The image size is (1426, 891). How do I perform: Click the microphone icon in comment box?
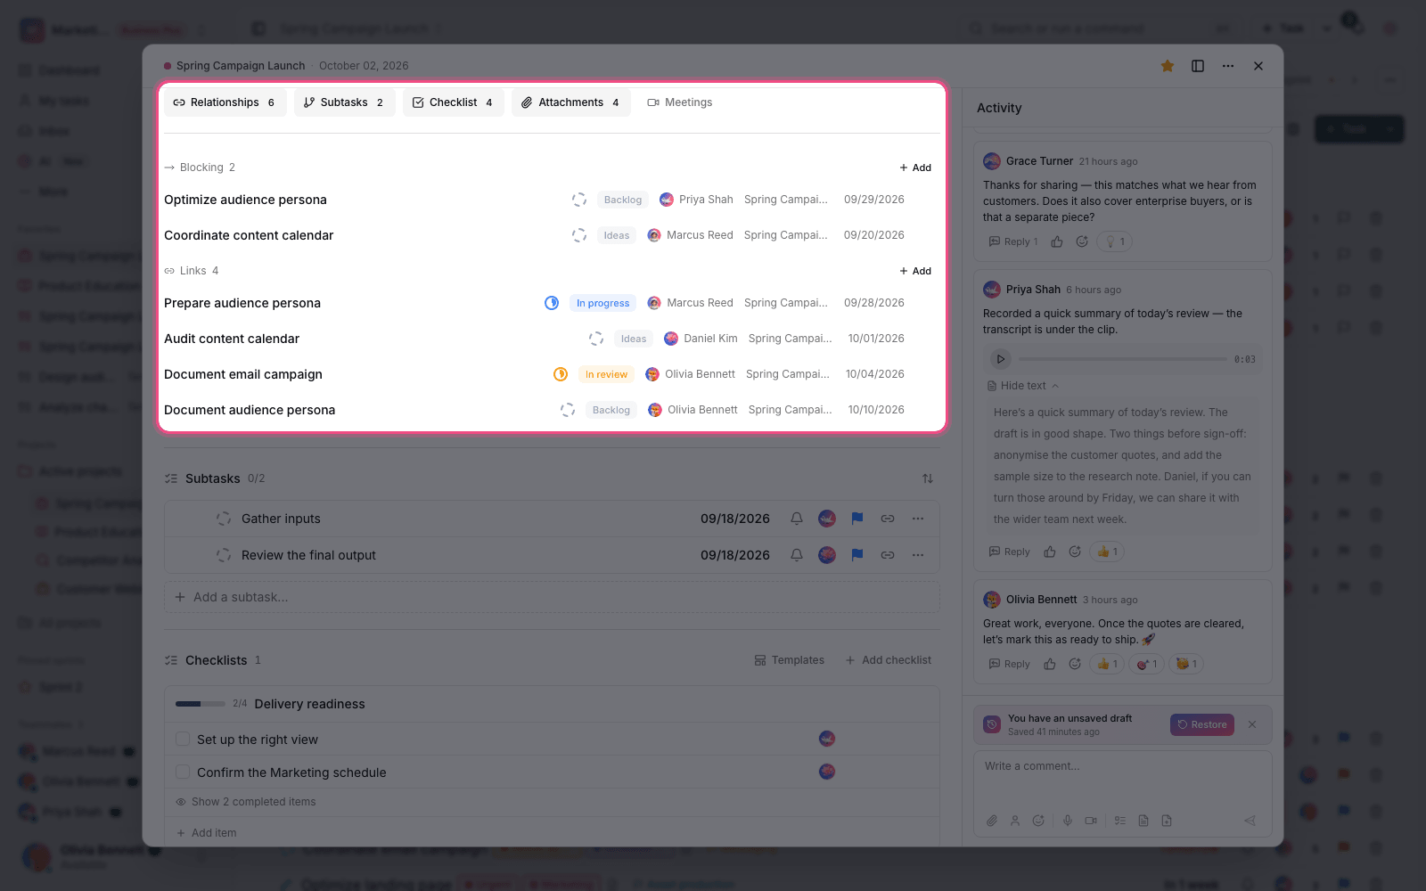click(1068, 821)
